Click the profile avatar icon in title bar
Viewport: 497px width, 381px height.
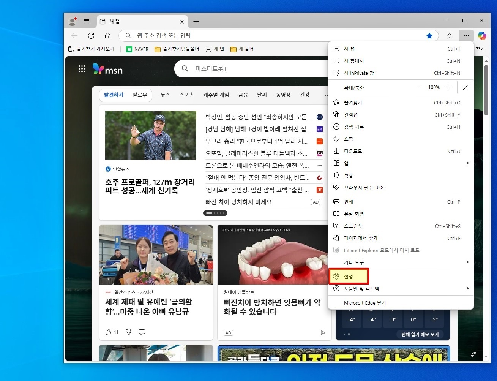pyautogui.click(x=72, y=22)
